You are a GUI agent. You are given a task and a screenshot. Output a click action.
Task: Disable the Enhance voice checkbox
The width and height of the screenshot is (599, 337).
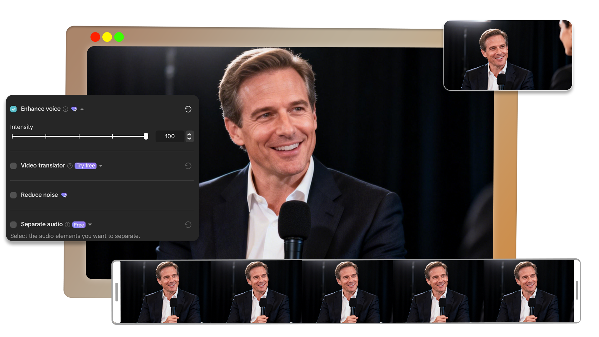click(13, 109)
